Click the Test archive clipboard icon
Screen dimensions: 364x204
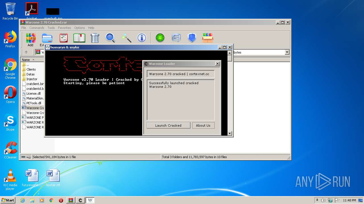pos(64,38)
